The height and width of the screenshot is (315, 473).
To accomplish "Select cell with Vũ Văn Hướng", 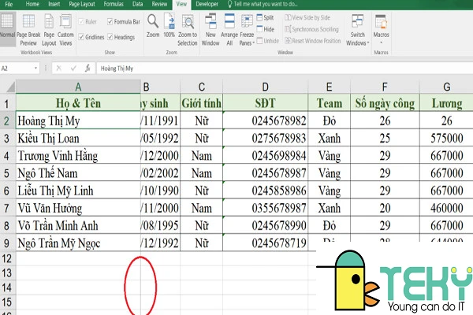I will pyautogui.click(x=78, y=208).
